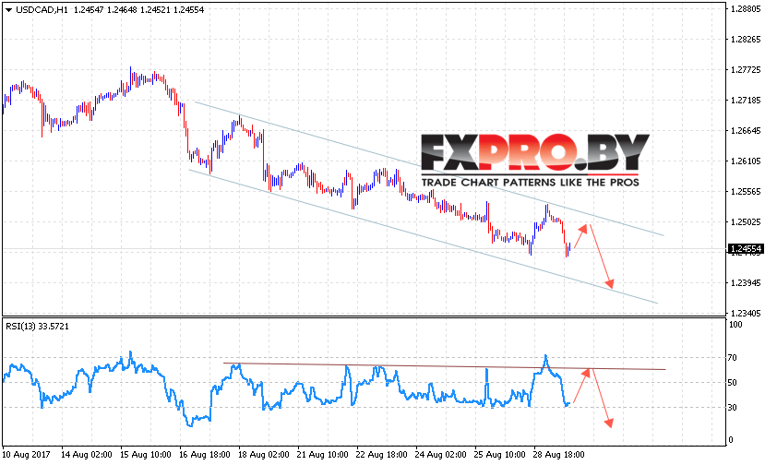Image resolution: width=765 pixels, height=465 pixels.
Task: Click the RSI(13) 33.5721 indicator label
Action: tap(37, 327)
